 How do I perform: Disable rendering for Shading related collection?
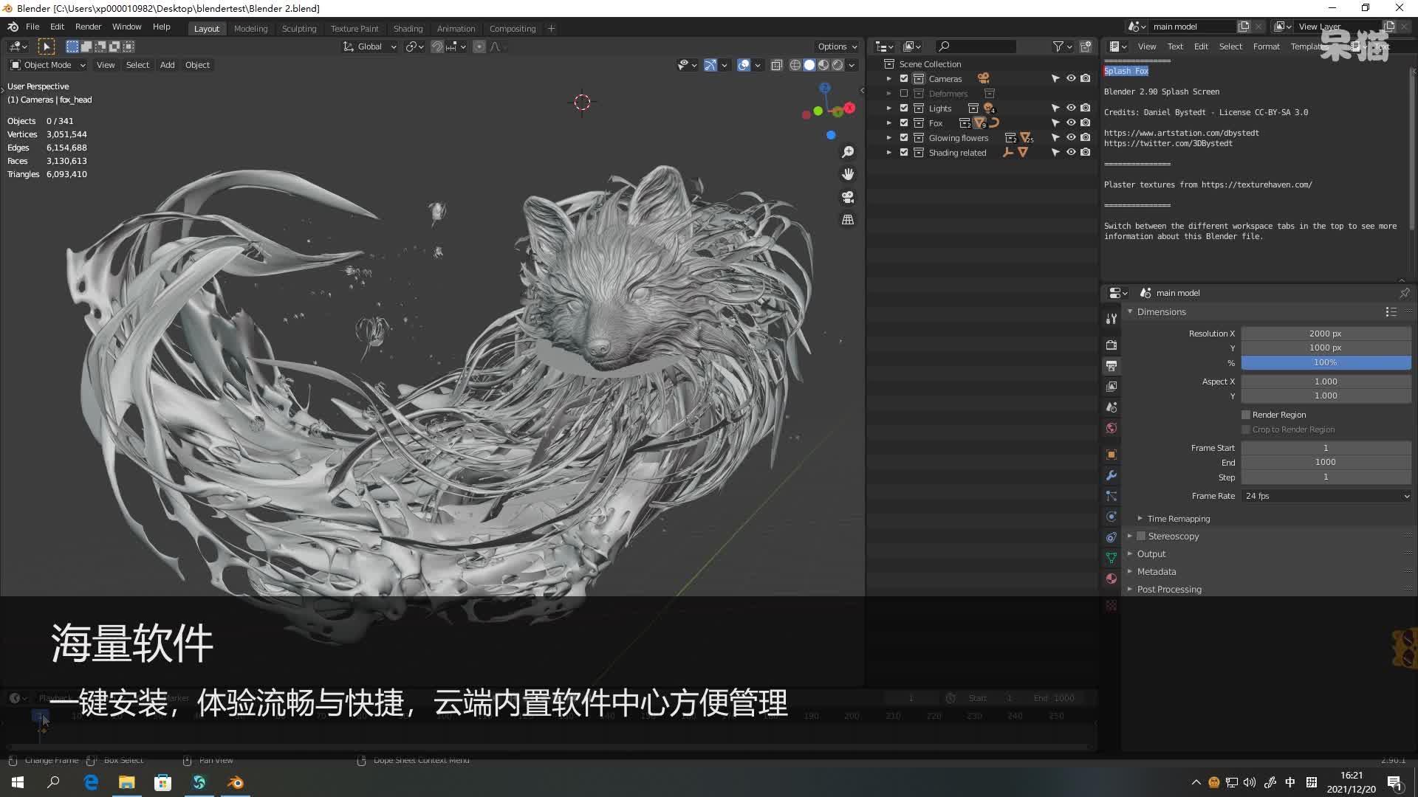1085,152
